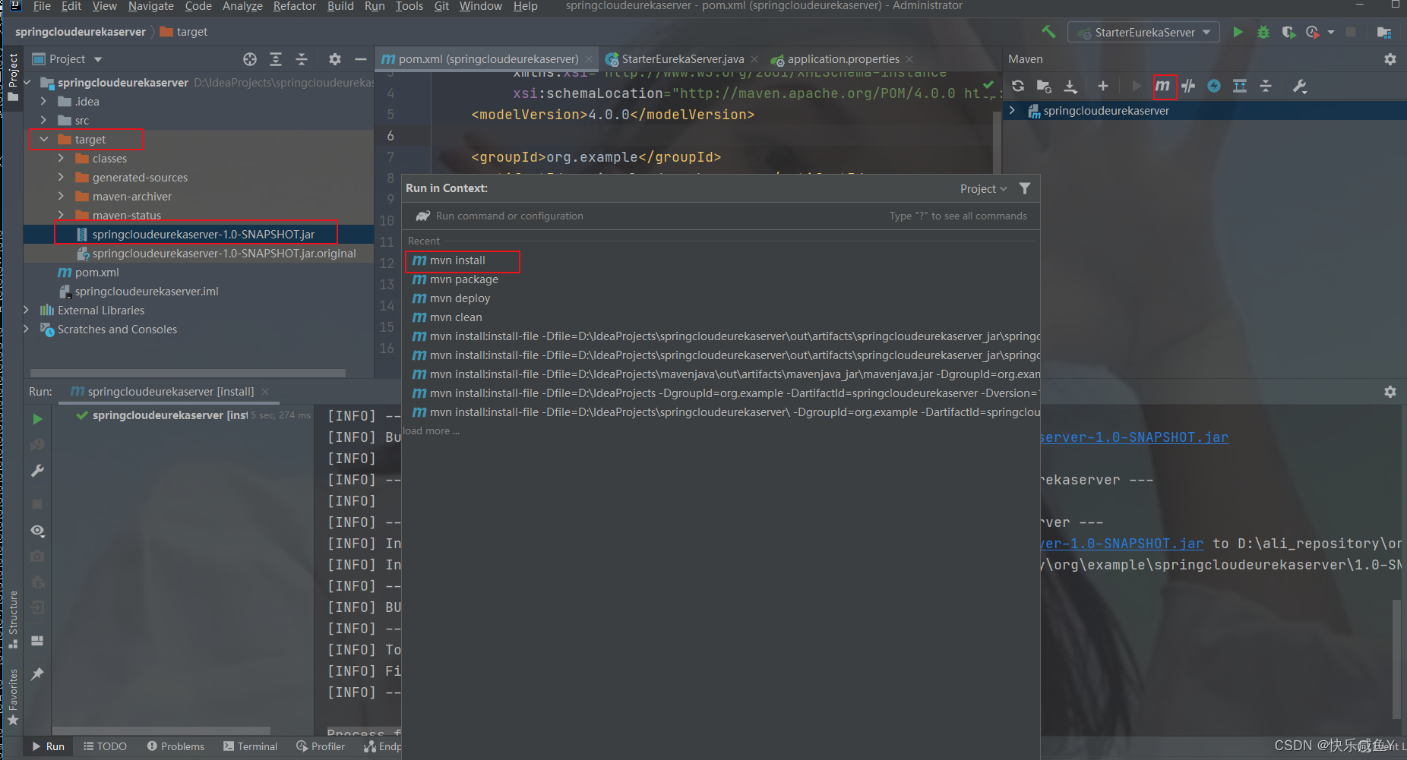Switch to StarterEurekaServer.java tab
Viewport: 1407px width, 760px height.
[x=683, y=58]
